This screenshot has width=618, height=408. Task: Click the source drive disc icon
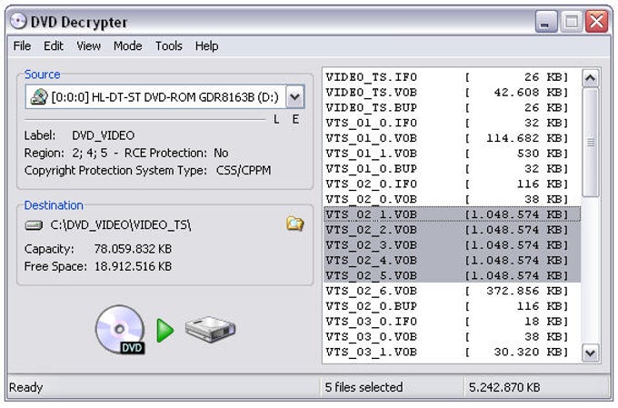point(39,96)
